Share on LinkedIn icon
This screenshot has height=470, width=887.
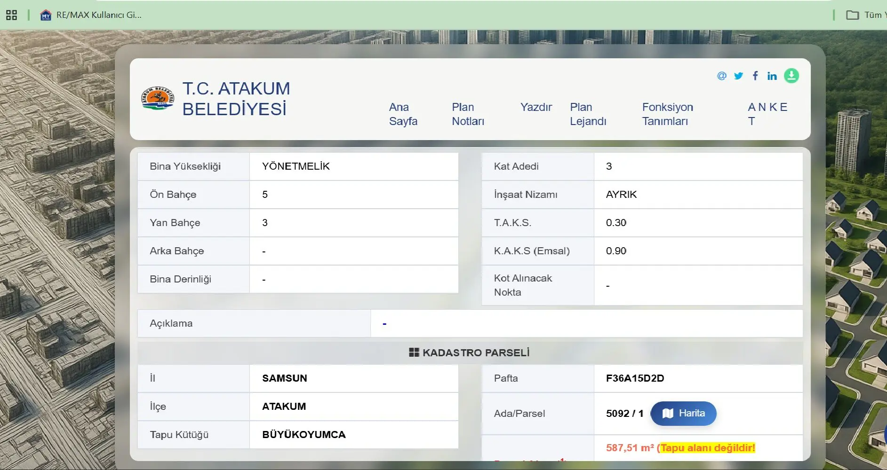[772, 76]
